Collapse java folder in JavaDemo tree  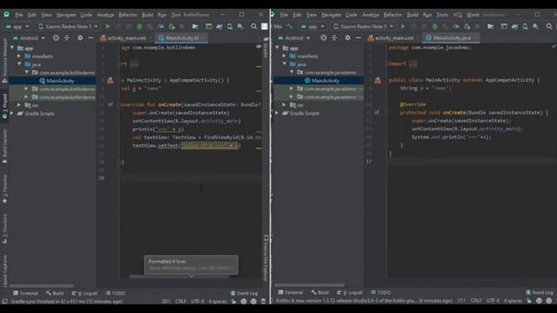pos(285,64)
